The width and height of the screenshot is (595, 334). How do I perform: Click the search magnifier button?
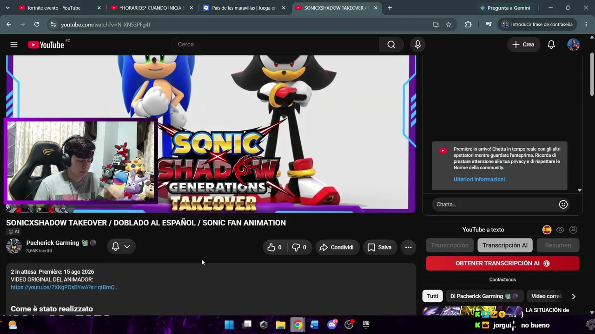point(391,45)
